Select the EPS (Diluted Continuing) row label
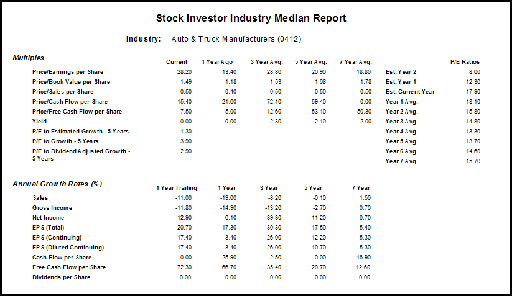The height and width of the screenshot is (296, 512). point(68,248)
